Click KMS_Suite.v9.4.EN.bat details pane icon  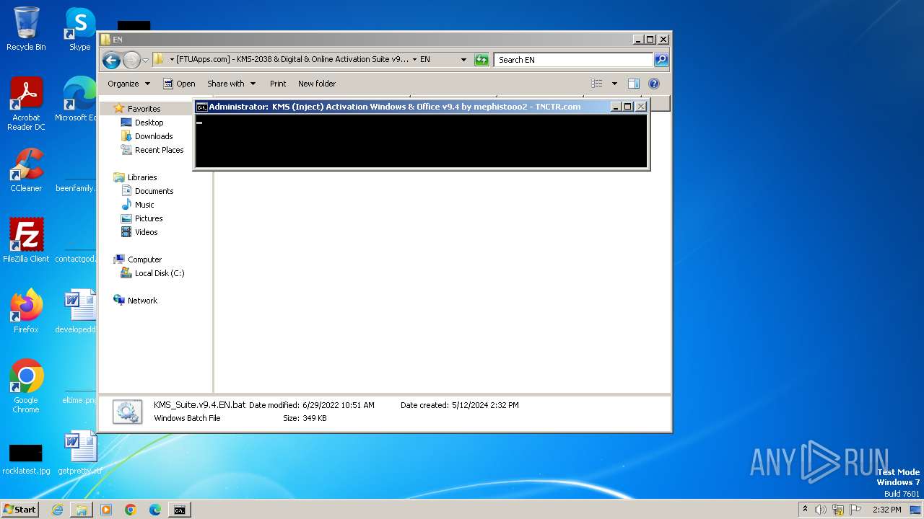pos(127,412)
